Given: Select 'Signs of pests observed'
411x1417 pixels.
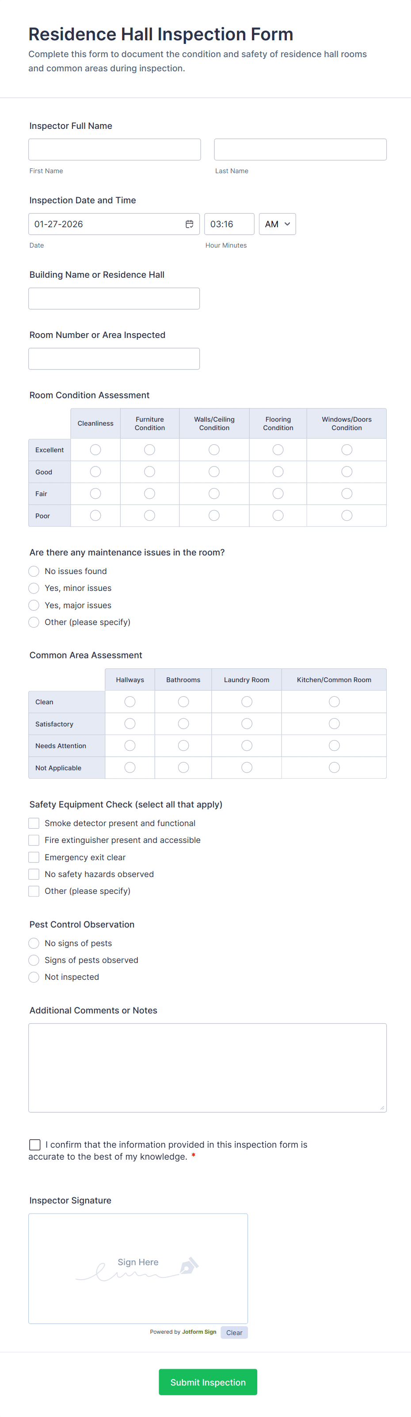Looking at the screenshot, I should [34, 960].
